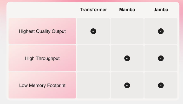Click the gray page area below the table card
Image resolution: width=183 pixels, height=104 pixels.
91,102
